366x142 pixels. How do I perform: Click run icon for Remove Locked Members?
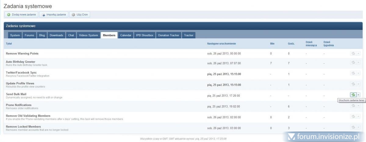coord(353,127)
